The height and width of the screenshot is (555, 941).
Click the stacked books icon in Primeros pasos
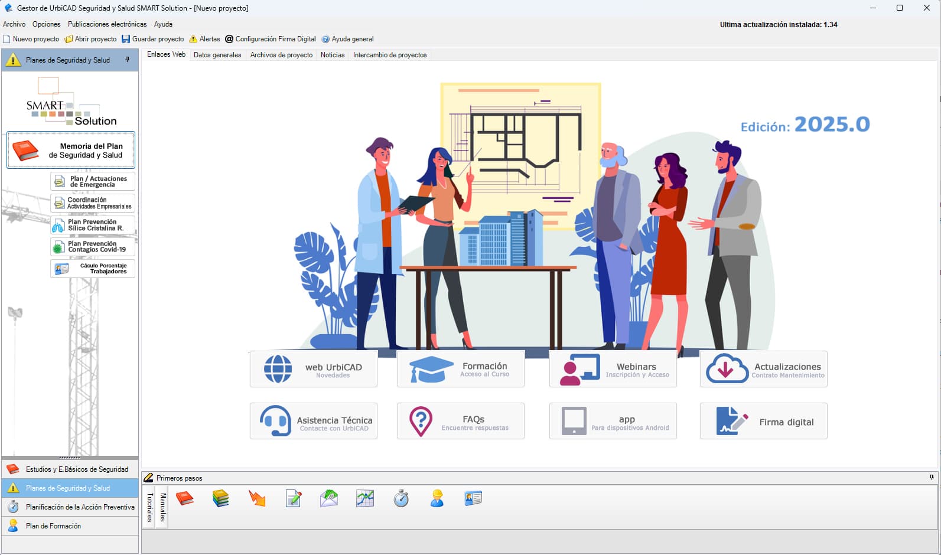pos(221,498)
